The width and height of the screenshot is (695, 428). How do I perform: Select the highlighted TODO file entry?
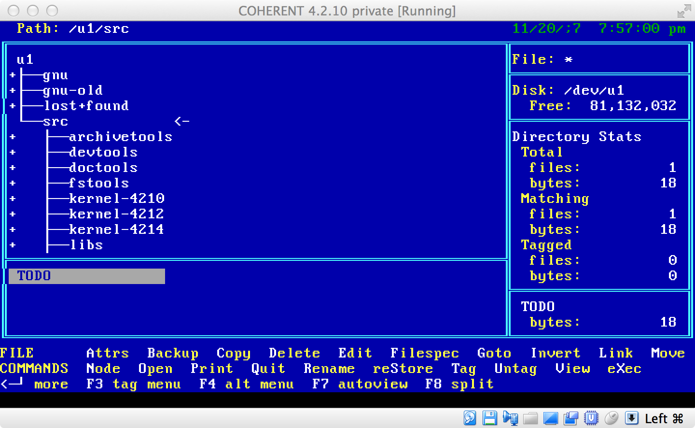87,276
